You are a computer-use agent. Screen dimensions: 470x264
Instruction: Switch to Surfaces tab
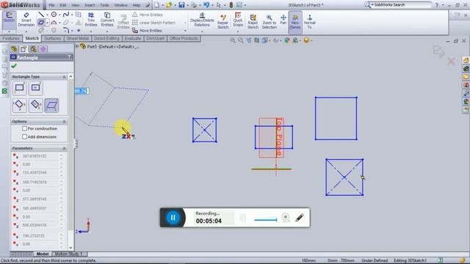pyautogui.click(x=52, y=39)
